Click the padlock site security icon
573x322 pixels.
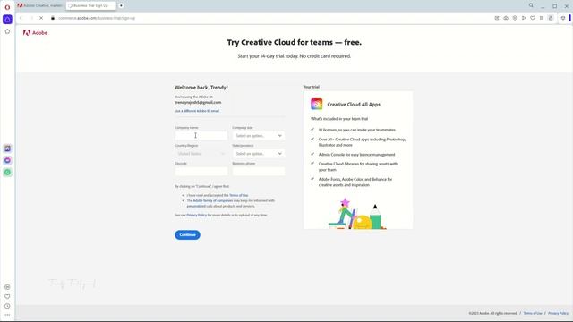53,18
